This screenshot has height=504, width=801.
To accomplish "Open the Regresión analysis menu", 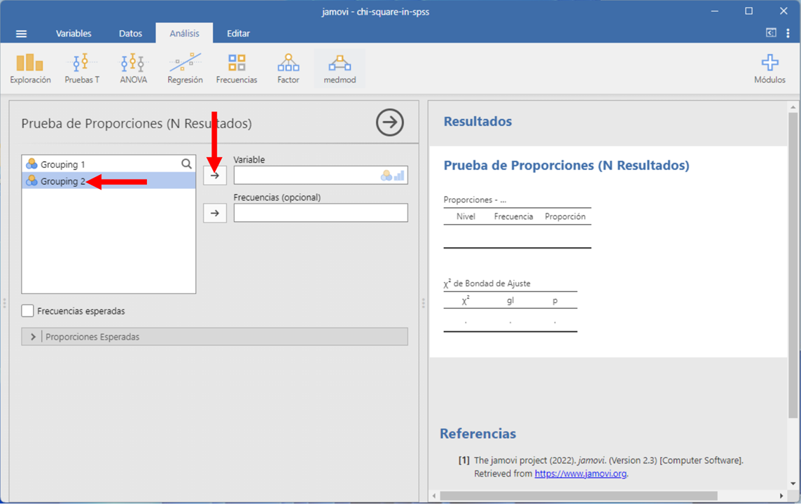I will point(185,69).
